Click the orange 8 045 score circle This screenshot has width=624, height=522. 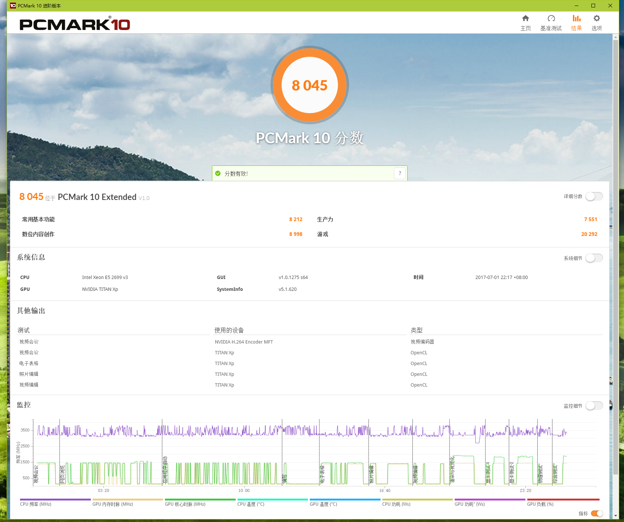[310, 85]
